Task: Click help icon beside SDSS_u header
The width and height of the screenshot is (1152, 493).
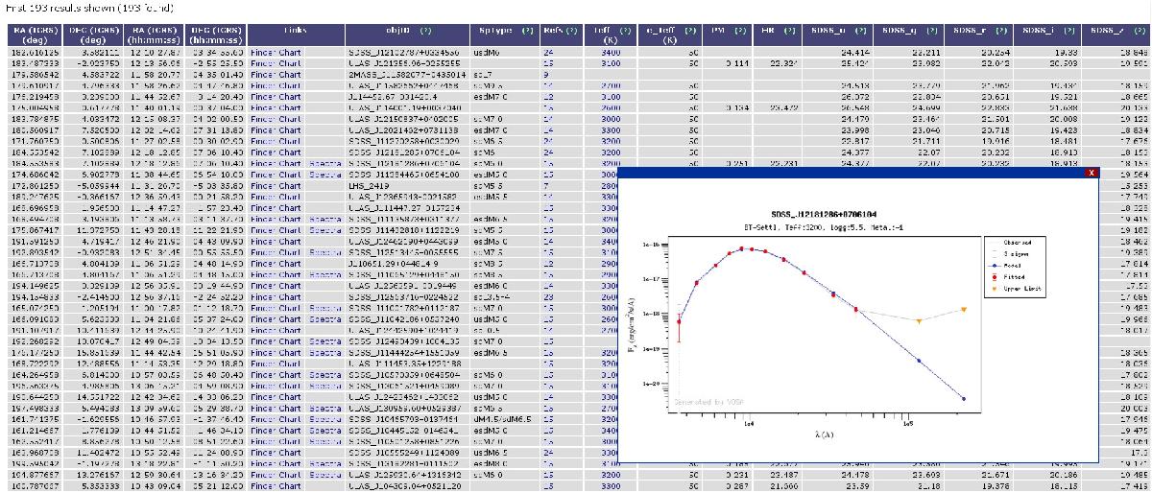Action: (x=861, y=31)
